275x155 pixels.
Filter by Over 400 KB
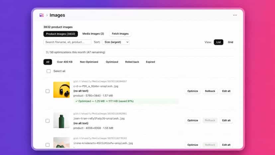point(64,62)
